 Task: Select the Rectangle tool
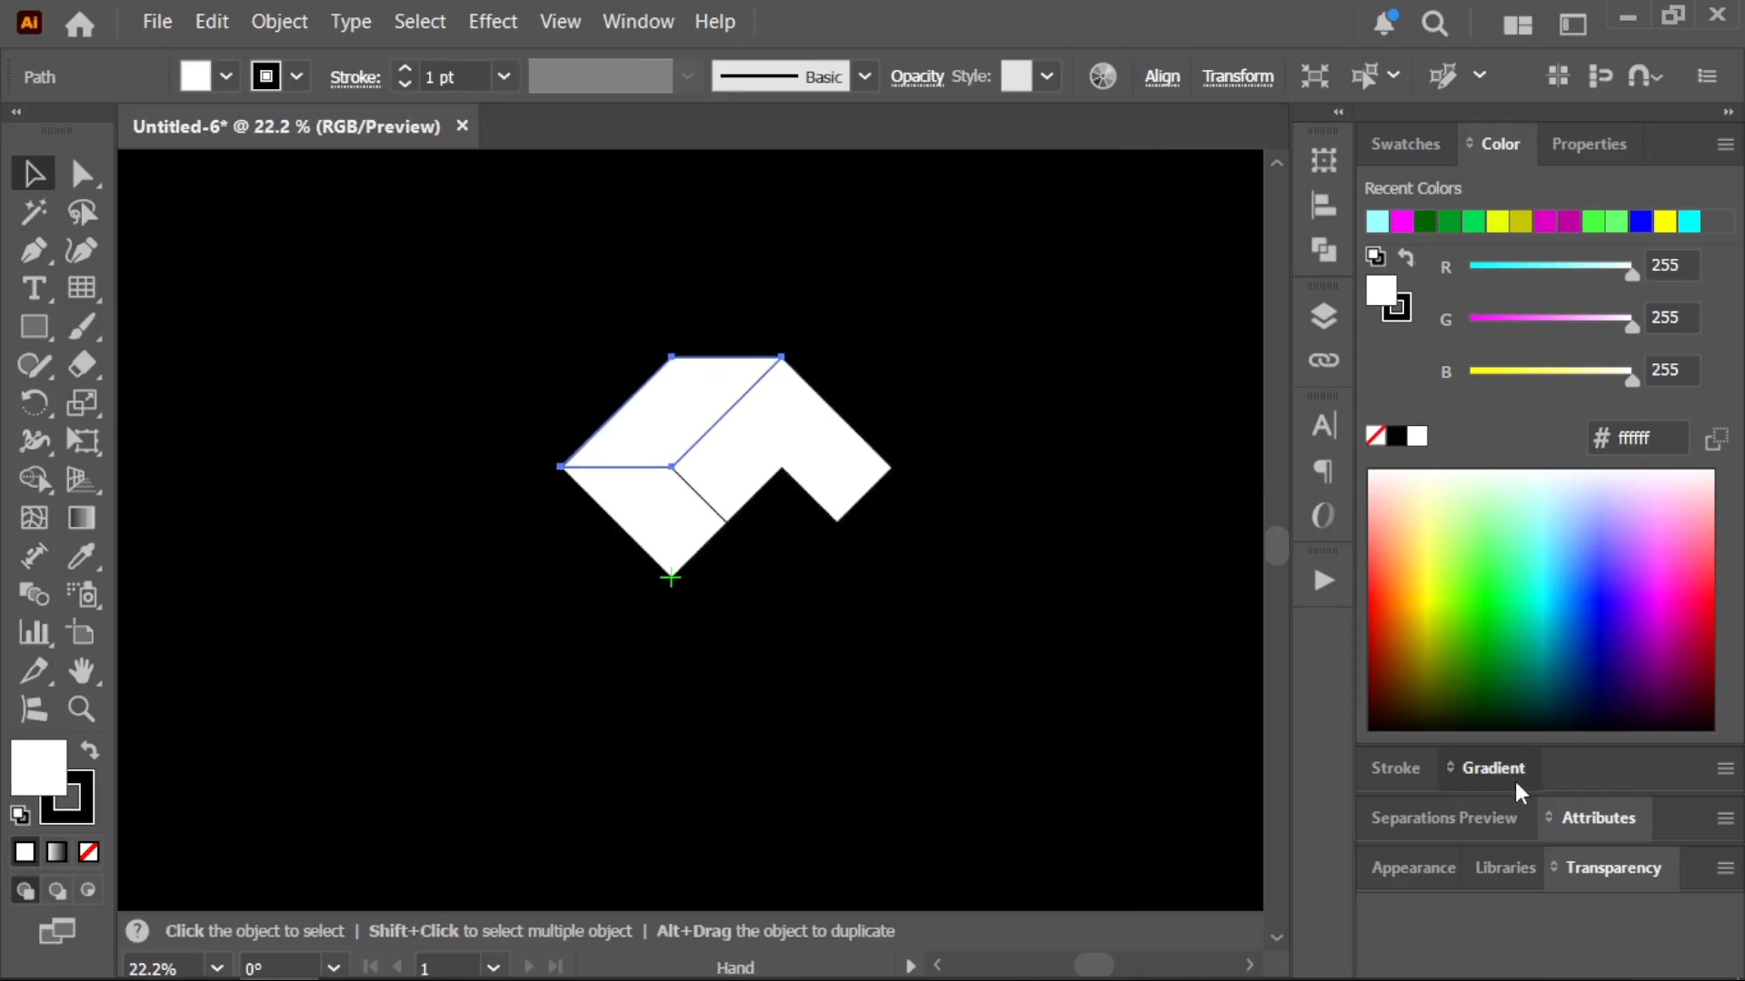[x=34, y=326]
